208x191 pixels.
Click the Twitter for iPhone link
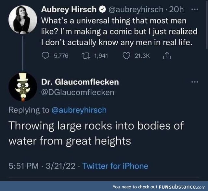[x=115, y=166]
